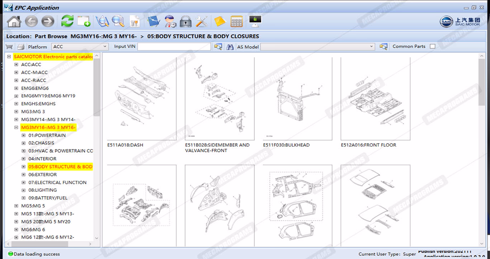Viewport: 490px width, 259px height.
Task: Select 07:ELECTRICAL FUNCTION tree item
Action: pos(57,182)
